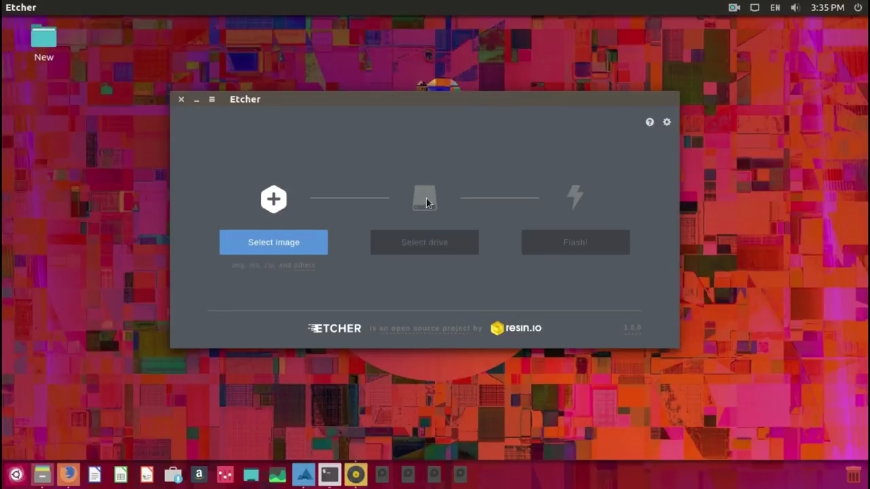Launch Amazon from the dock

click(199, 475)
